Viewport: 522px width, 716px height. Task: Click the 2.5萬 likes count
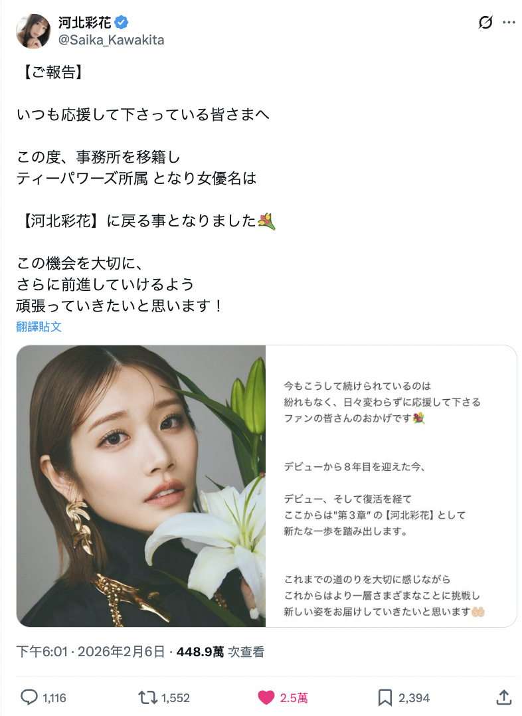point(294,697)
